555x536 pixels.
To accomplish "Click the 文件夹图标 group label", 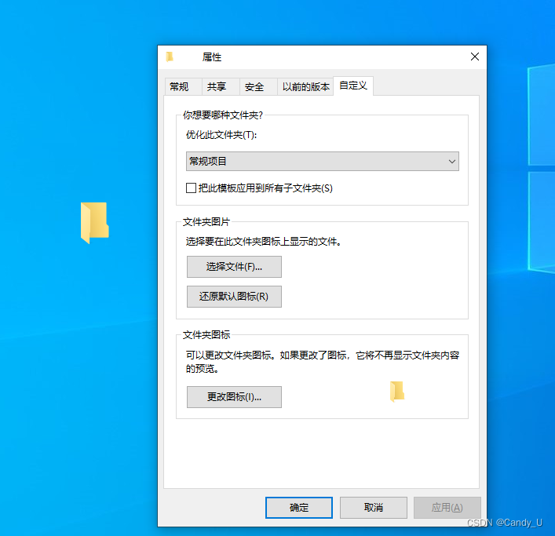I will tap(206, 334).
